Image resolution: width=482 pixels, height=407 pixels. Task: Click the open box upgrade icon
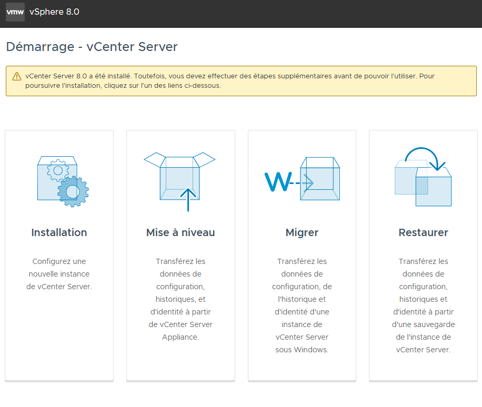coord(179,181)
